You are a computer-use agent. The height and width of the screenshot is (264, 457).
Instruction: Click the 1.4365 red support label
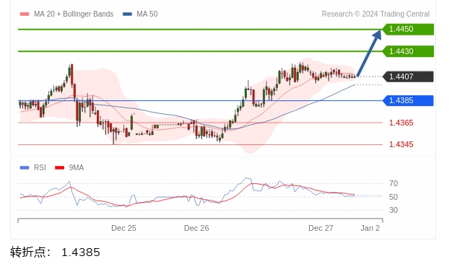(401, 123)
